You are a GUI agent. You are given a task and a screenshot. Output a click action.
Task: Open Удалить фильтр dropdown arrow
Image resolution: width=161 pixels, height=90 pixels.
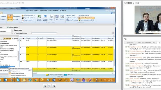coord(35,20)
